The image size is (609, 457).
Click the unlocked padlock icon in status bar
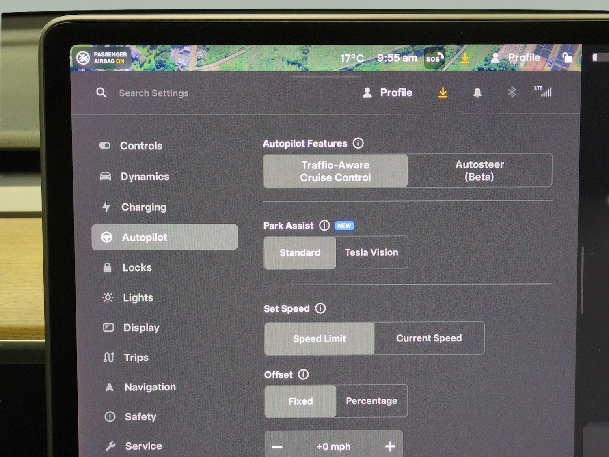coord(567,57)
